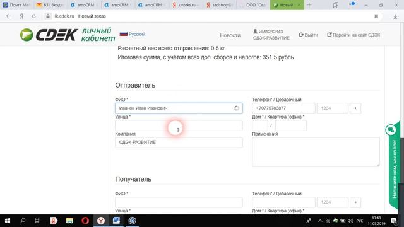Click sender phone number field
The height and width of the screenshot is (227, 404).
coord(283,108)
